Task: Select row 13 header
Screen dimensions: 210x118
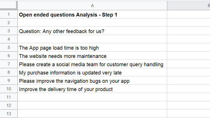Action: click(x=9, y=114)
